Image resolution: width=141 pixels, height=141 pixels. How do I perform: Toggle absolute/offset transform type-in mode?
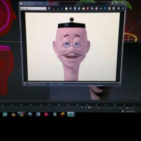(x=90, y=108)
